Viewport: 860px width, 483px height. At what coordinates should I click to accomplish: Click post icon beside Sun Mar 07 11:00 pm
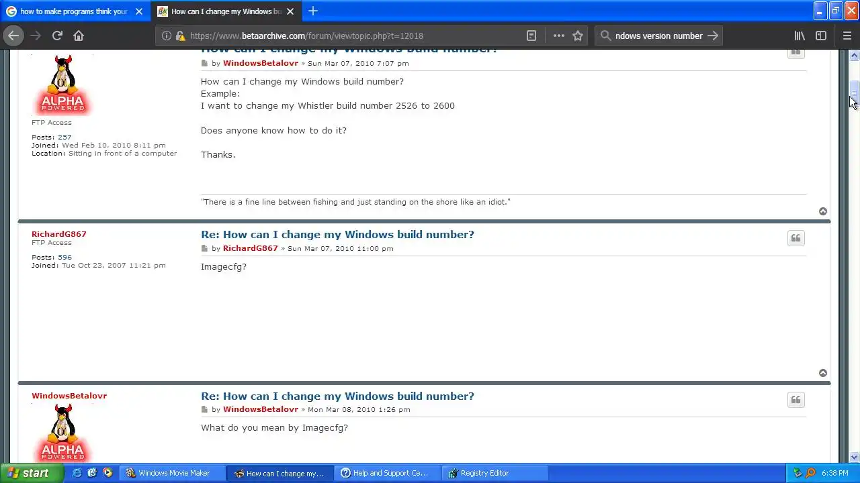pos(205,248)
